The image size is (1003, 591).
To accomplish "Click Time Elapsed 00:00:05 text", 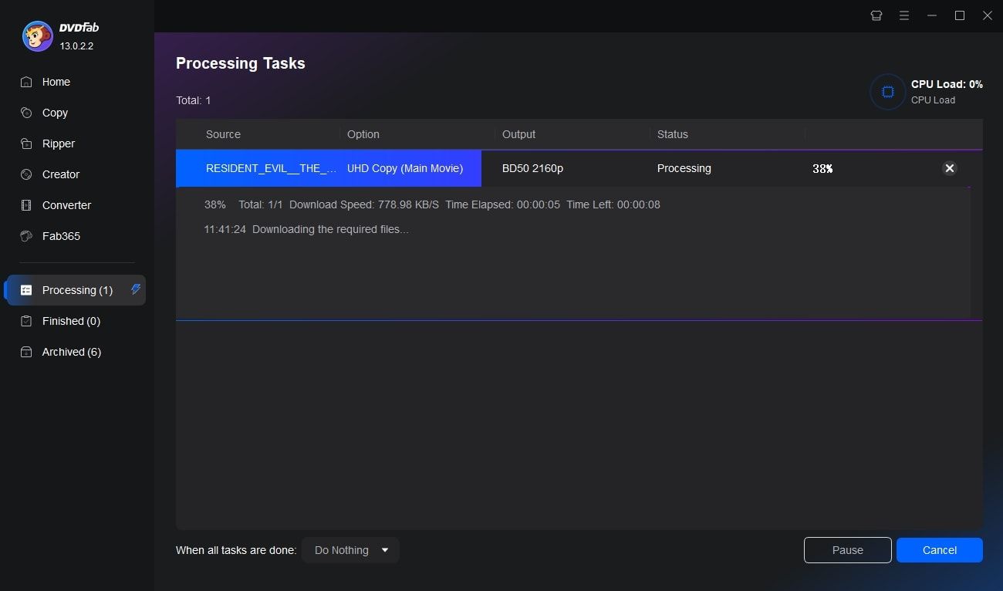I will pyautogui.click(x=502, y=204).
